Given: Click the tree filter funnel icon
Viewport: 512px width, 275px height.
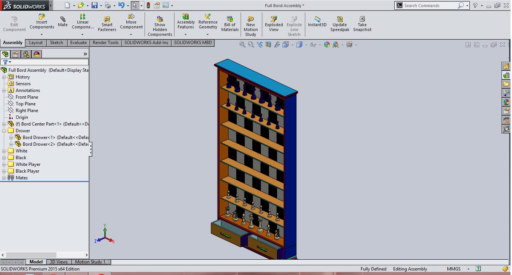Looking at the screenshot, I should coord(5,62).
